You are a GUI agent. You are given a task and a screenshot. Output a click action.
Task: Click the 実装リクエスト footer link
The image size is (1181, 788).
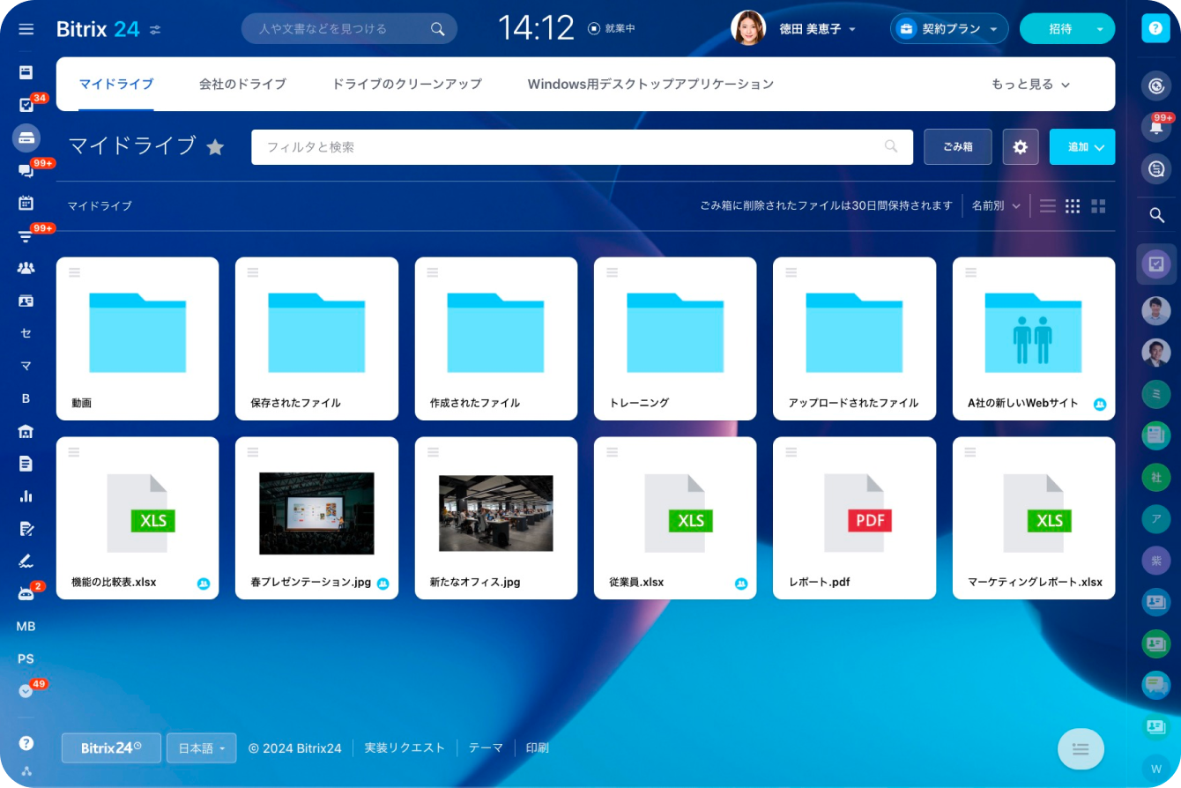(405, 748)
